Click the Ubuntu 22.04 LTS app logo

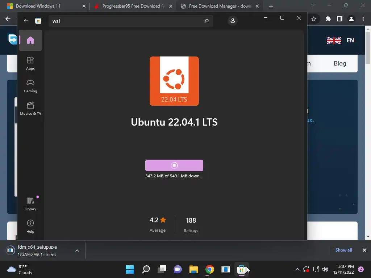pos(174,81)
